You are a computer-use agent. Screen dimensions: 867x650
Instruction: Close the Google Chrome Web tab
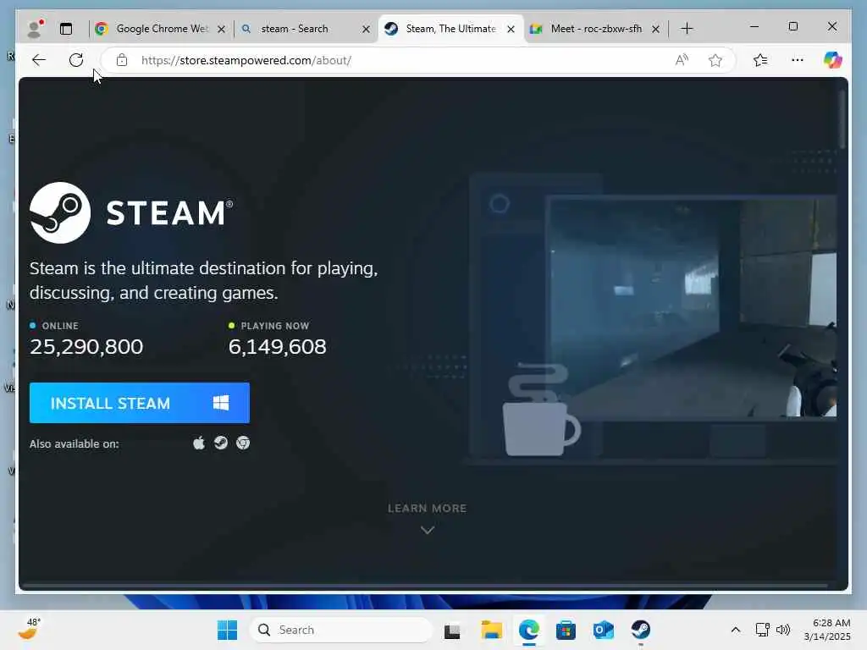coord(221,29)
